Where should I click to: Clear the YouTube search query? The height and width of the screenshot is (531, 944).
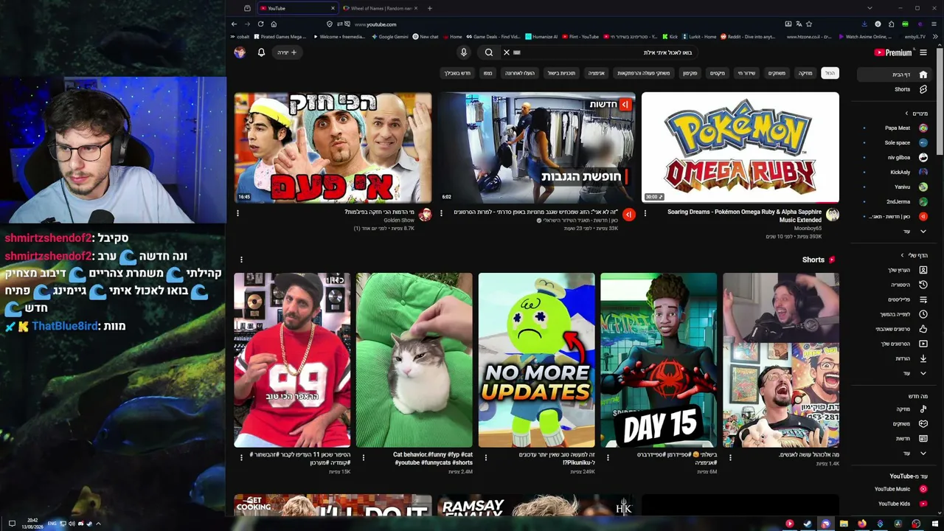(506, 52)
